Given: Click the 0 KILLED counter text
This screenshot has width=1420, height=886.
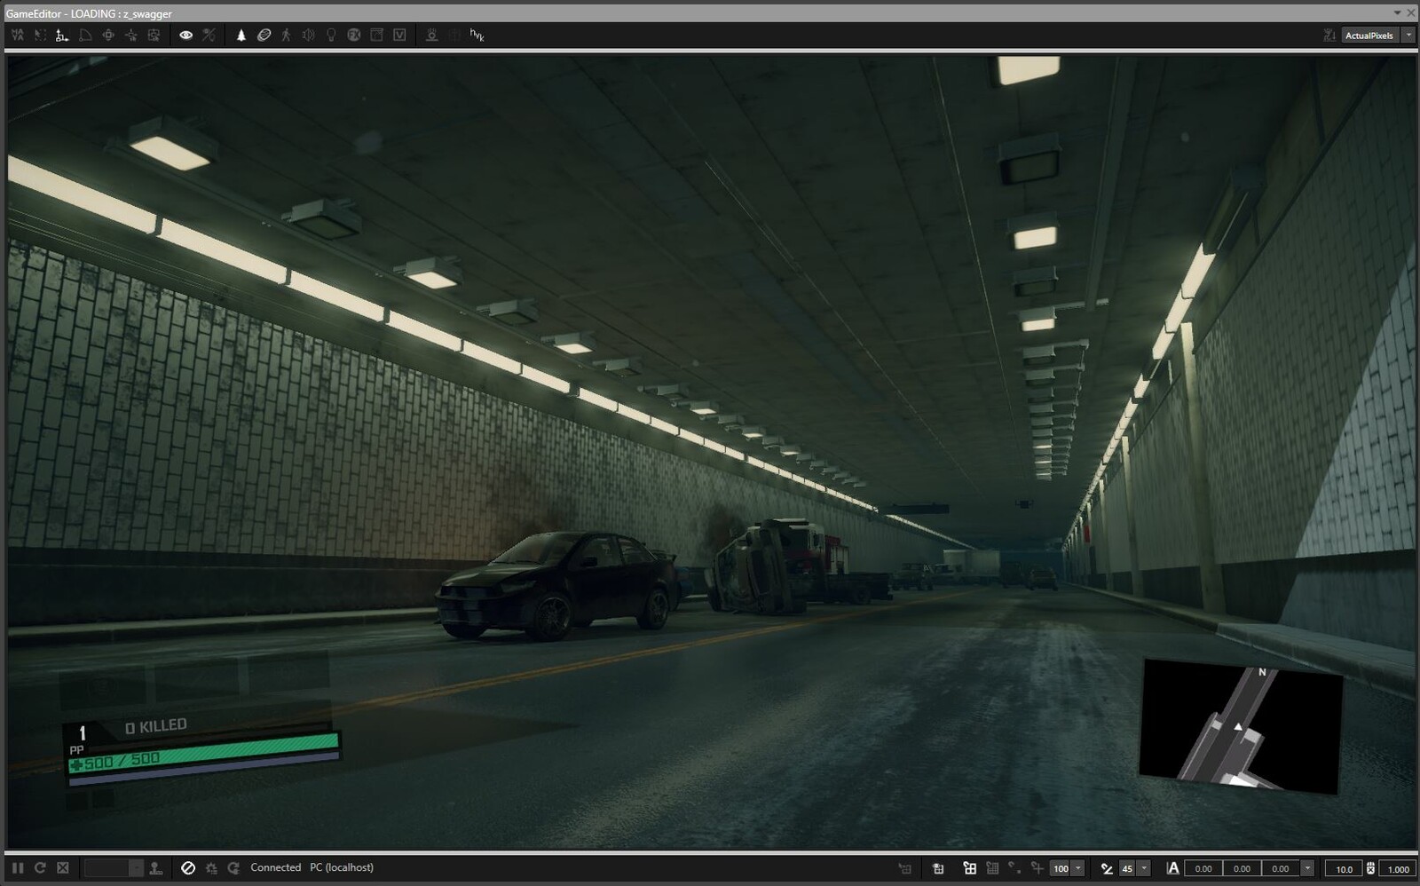Looking at the screenshot, I should click(156, 726).
